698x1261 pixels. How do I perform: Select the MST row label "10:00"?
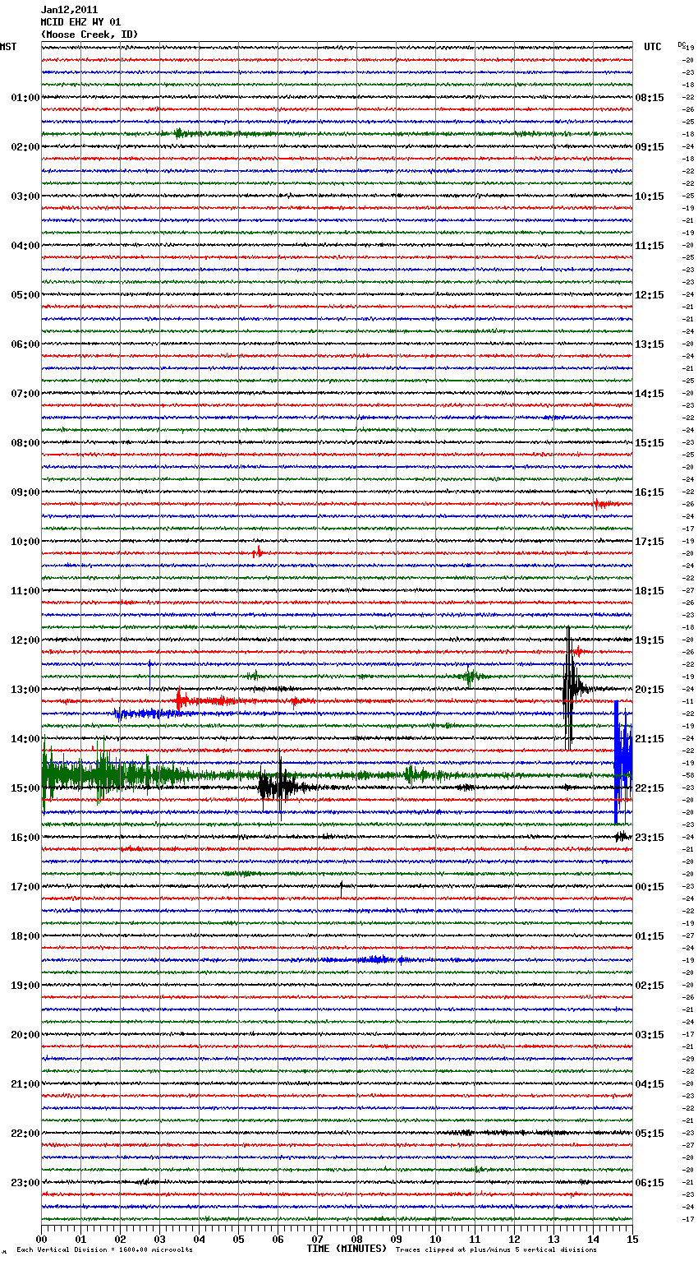click(25, 542)
